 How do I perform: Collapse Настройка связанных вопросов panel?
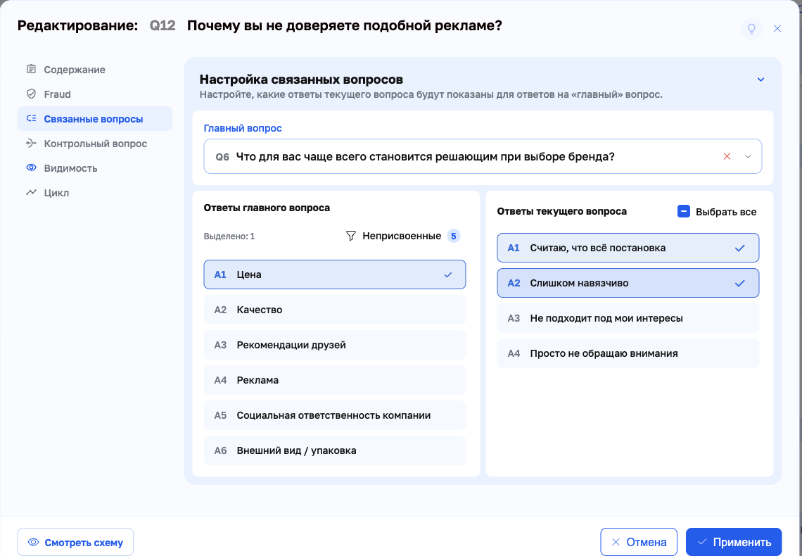[760, 80]
